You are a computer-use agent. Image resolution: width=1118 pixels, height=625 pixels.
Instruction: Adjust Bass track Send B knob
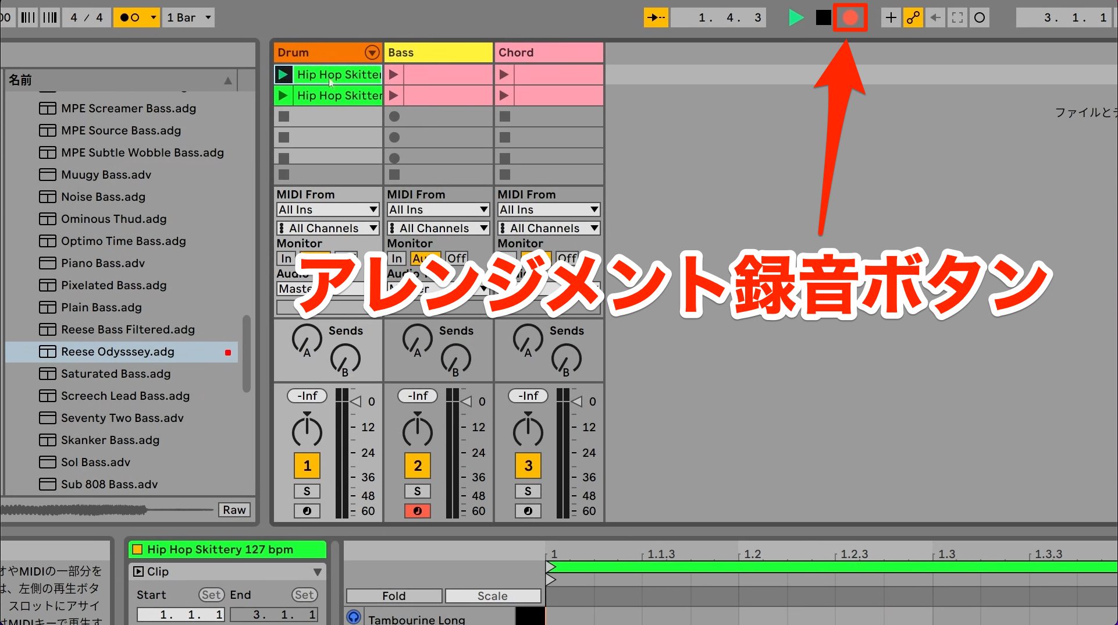[x=455, y=359]
